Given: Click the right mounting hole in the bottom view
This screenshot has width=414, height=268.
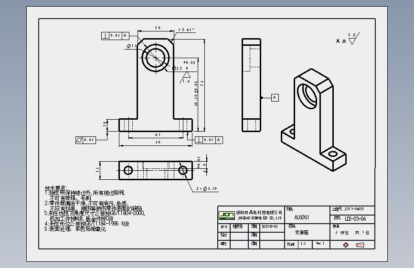Looking at the screenshot, I should [183, 170].
